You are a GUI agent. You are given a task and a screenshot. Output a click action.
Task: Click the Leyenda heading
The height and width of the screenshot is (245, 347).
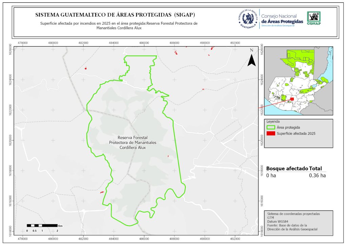point(274,121)
